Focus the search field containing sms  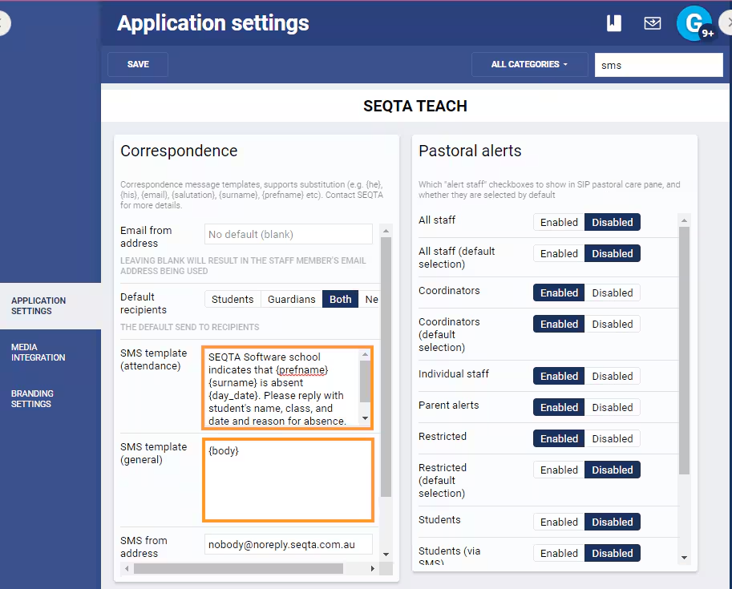[659, 65]
